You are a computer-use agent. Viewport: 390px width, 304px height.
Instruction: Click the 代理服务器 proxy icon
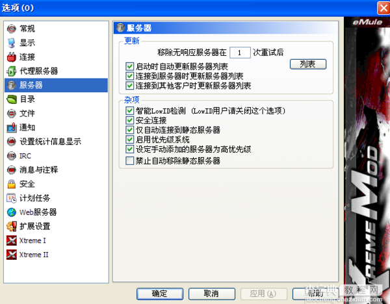point(12,71)
